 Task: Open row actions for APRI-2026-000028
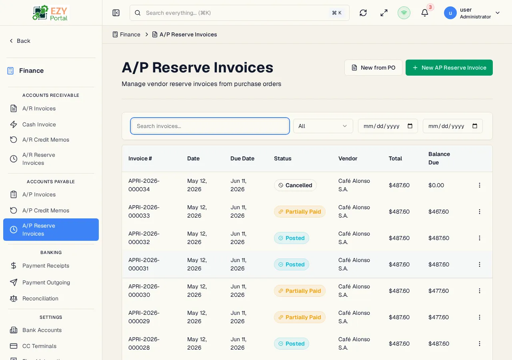[x=480, y=344]
